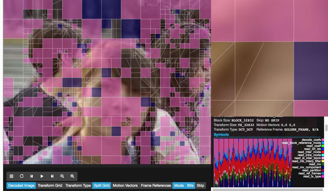Click the read_coeff green swatch

click(323, 146)
